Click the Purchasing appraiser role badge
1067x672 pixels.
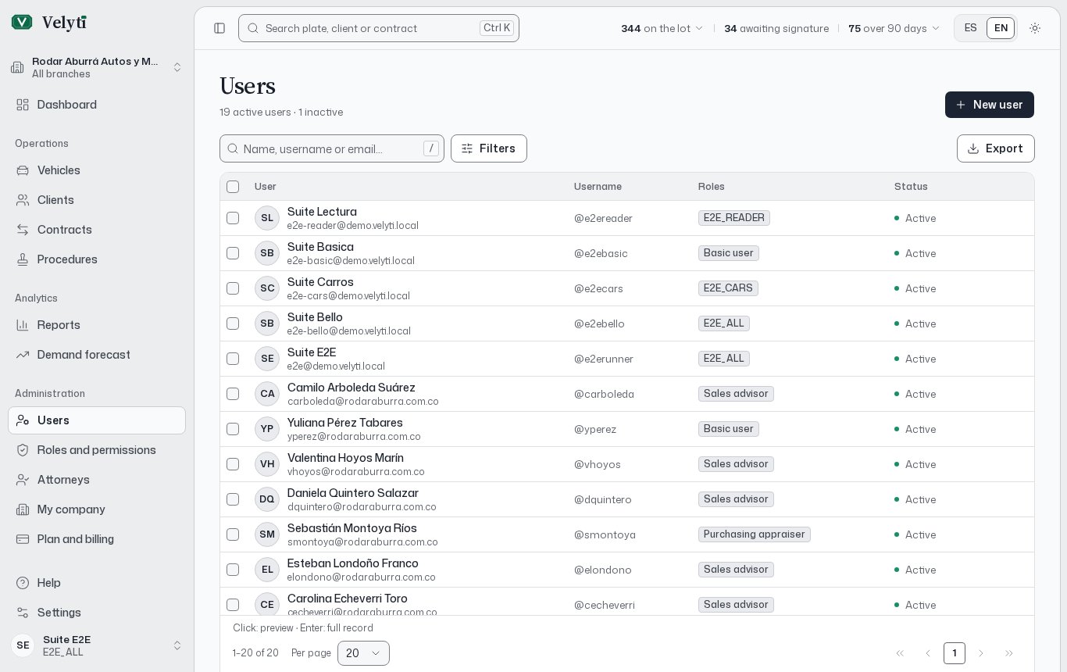[x=755, y=534]
